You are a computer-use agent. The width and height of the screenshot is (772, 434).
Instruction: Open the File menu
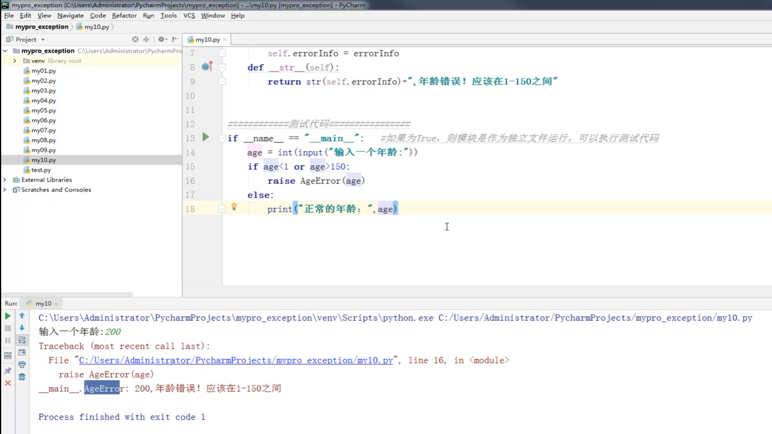click(9, 15)
